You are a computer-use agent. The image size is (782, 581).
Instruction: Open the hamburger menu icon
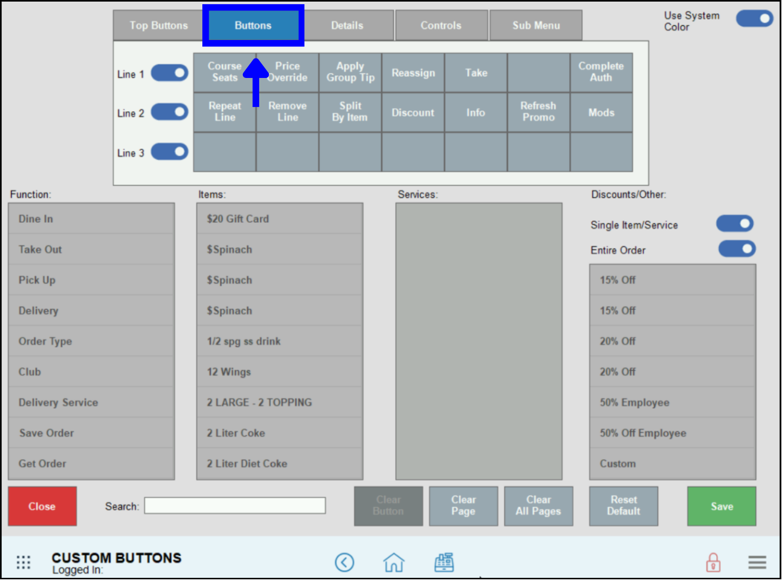coord(757,562)
